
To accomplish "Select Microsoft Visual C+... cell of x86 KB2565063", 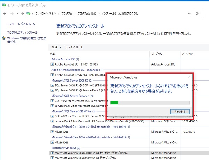I will tap(164, 142).
